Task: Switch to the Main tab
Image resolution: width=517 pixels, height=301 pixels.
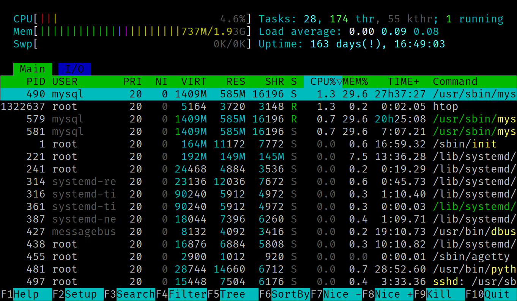Action: click(32, 69)
